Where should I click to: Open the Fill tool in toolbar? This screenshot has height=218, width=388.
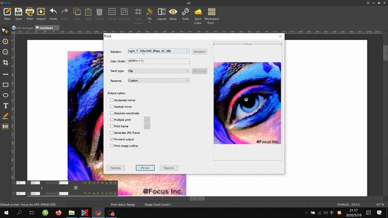(x=149, y=14)
